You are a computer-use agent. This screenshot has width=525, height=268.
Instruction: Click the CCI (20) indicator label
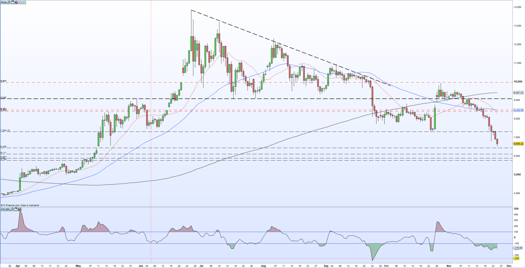5,209
